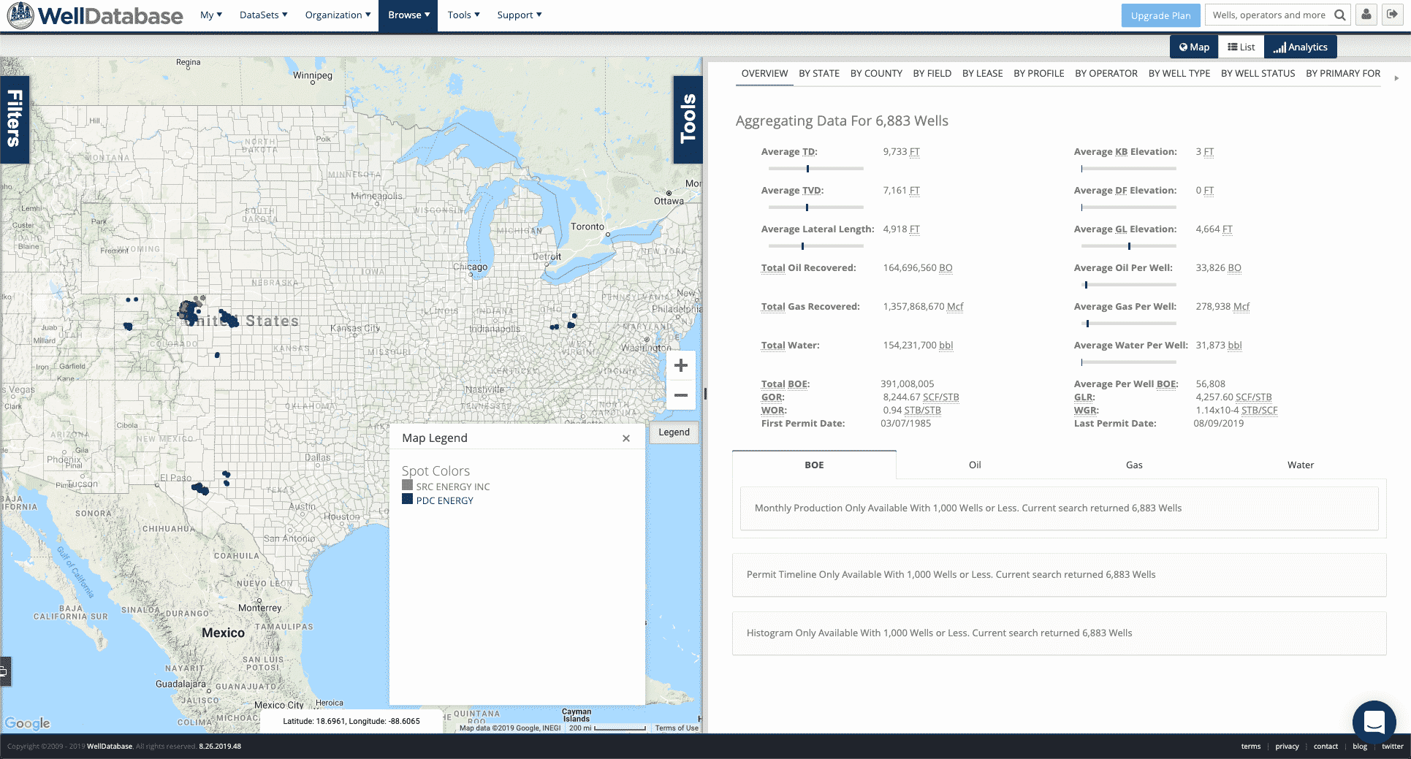Screen dimensions: 1411x759
Task: Switch to the Gas production tab
Action: [x=1134, y=465]
